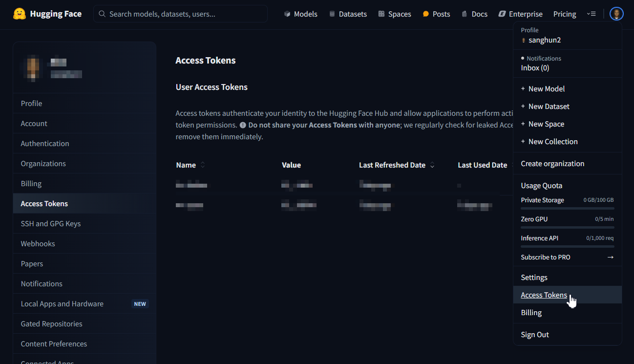
Task: Focus the search models, datasets, users field
Action: [180, 14]
